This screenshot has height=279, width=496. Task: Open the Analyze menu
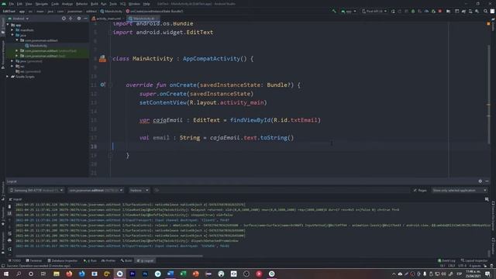(67, 4)
